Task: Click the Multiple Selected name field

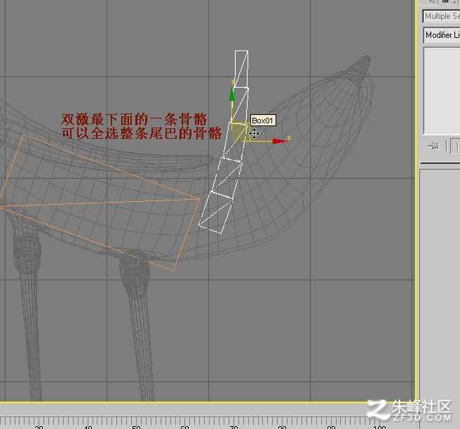Action: pyautogui.click(x=442, y=16)
